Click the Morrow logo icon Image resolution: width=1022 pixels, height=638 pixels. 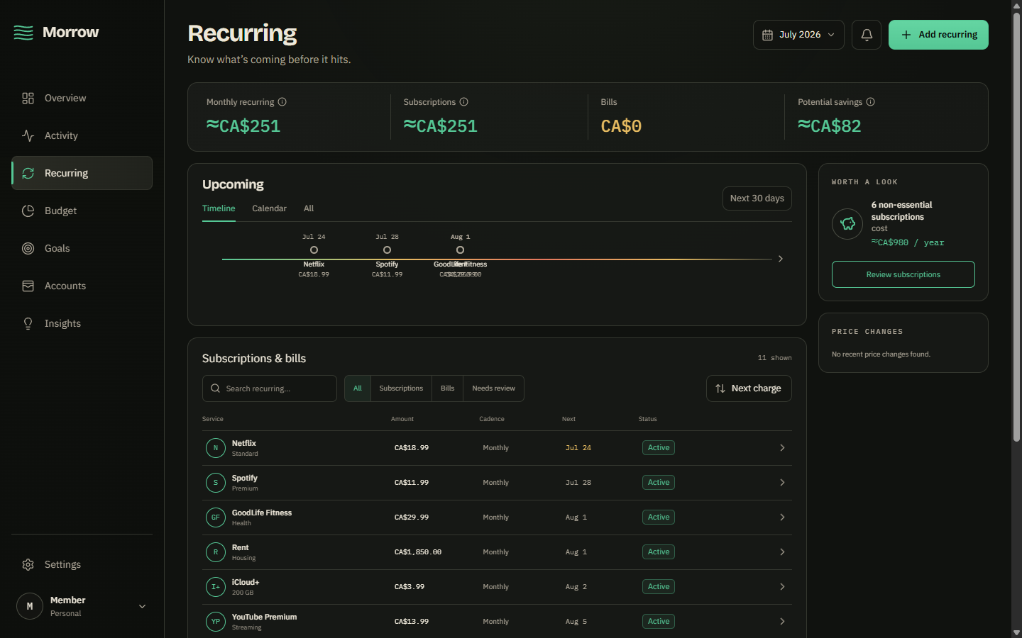pyautogui.click(x=23, y=33)
